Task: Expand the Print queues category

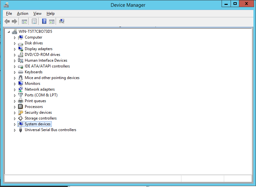Action: tap(15, 101)
